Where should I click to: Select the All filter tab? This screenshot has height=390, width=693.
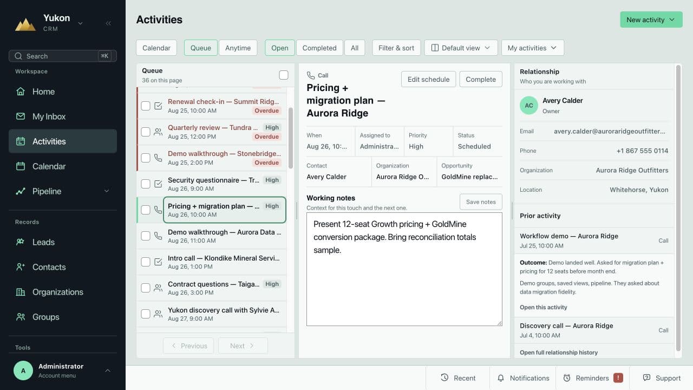[355, 48]
